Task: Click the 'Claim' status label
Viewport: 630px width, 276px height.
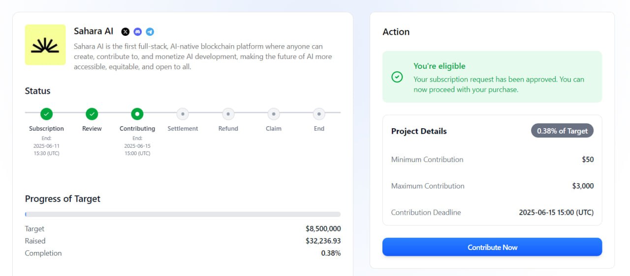Action: point(274,129)
